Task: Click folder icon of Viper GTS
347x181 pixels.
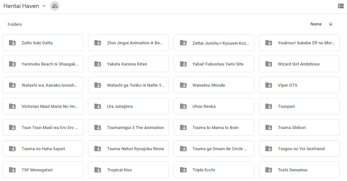Action: [x=268, y=85]
